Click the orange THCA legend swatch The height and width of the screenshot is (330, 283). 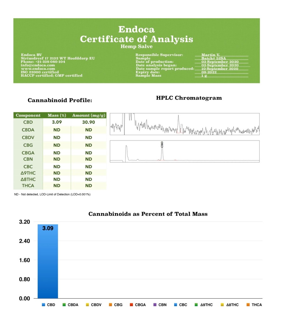tap(248, 305)
